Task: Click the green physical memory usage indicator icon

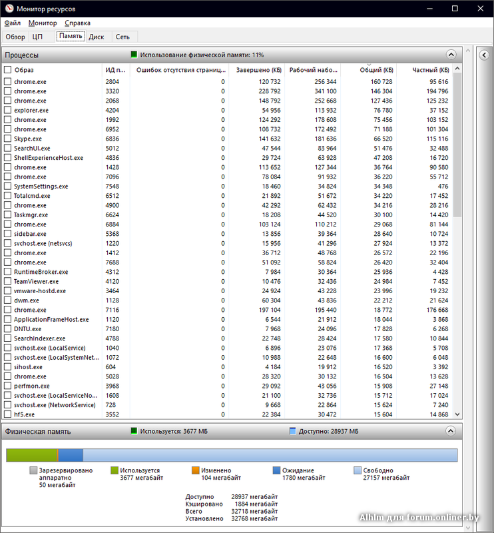Action: [134, 55]
